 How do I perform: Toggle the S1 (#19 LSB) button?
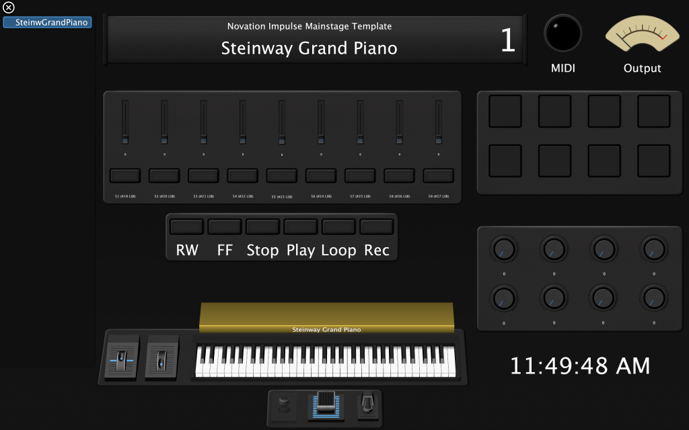pyautogui.click(x=125, y=175)
